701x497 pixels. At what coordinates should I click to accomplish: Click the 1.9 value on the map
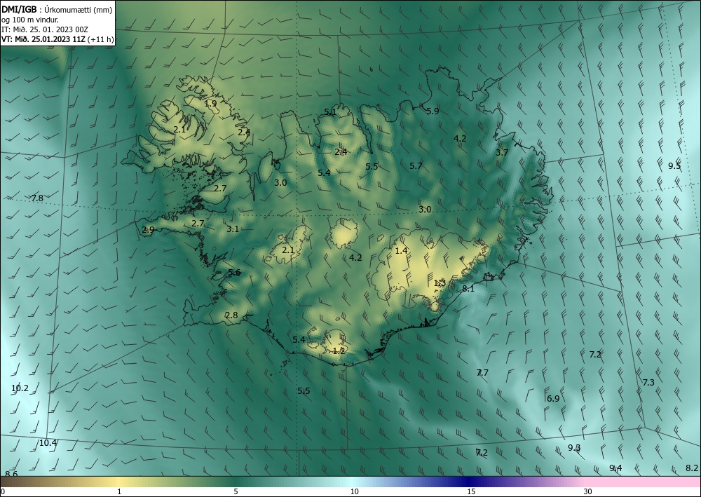(x=210, y=103)
